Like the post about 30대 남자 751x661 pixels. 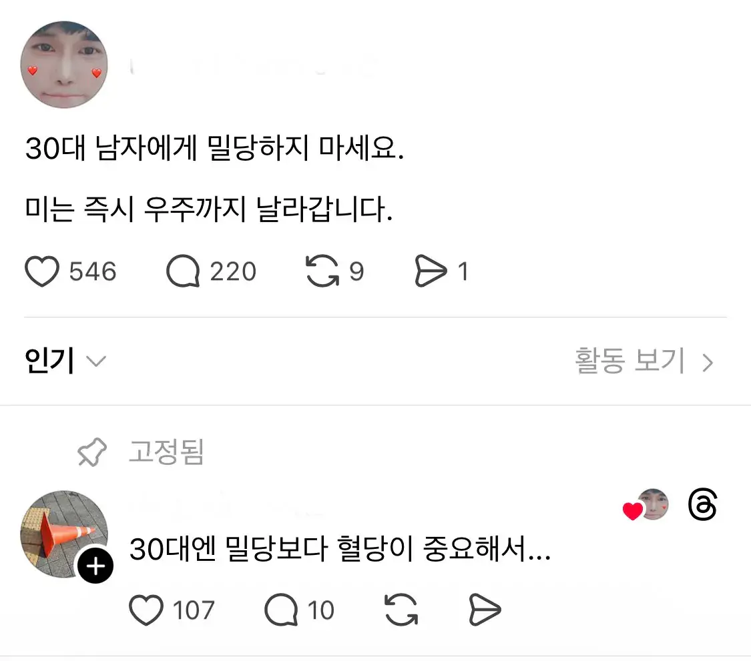click(41, 271)
